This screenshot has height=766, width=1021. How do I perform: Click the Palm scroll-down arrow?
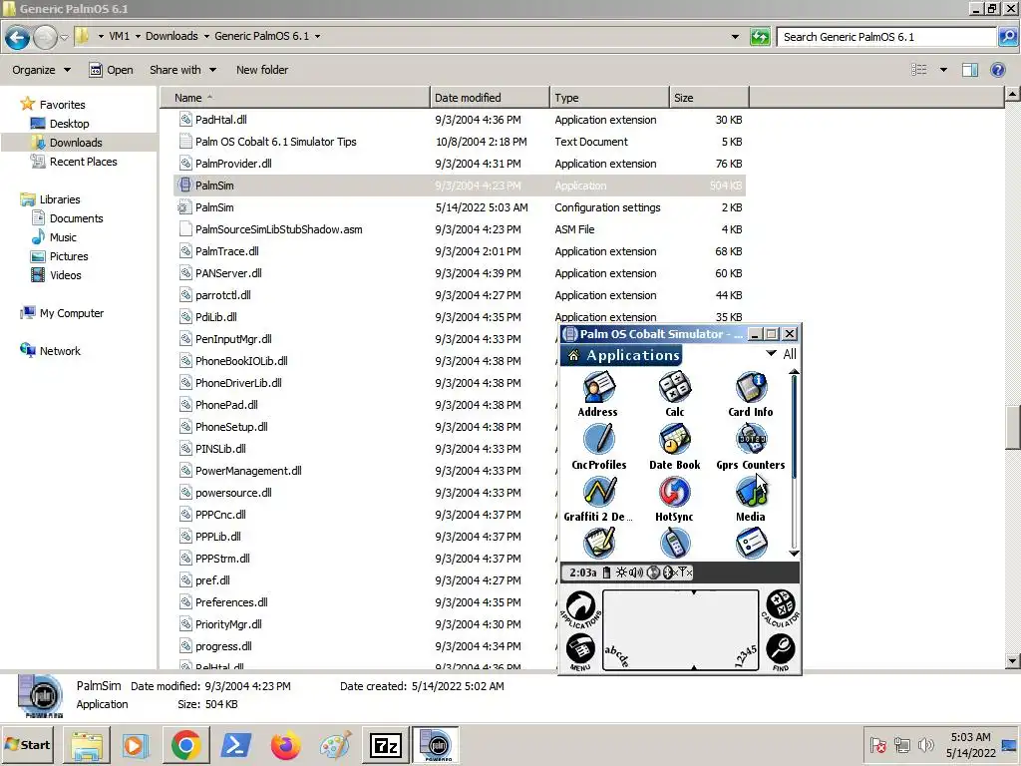pyautogui.click(x=794, y=553)
